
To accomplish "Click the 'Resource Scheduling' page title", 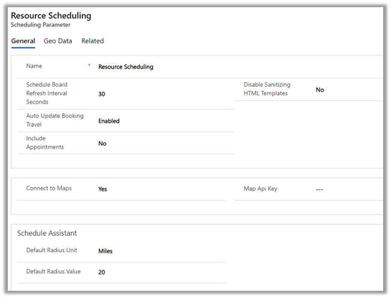I will pos(51,16).
